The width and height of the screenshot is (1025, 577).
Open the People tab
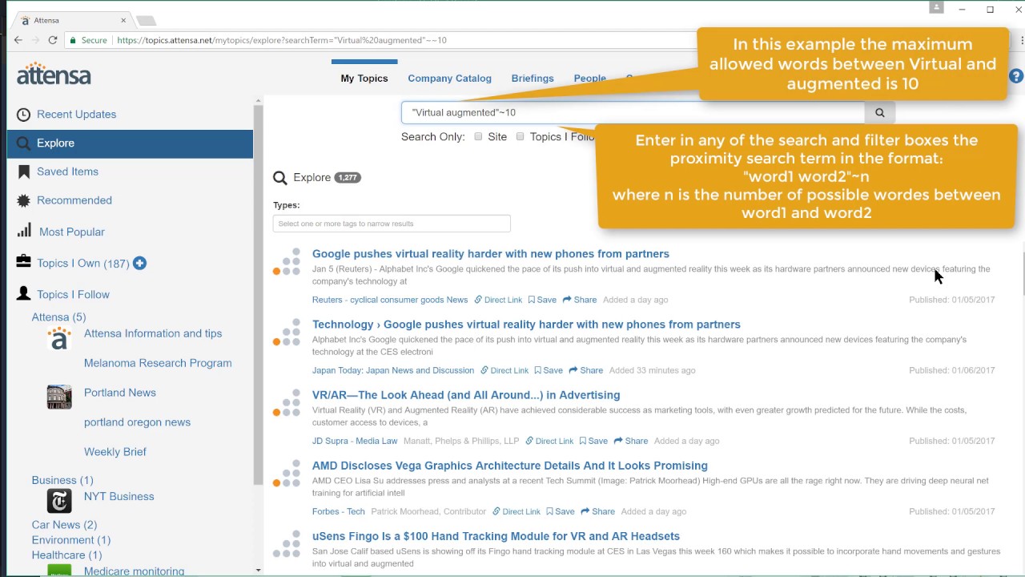click(x=589, y=79)
